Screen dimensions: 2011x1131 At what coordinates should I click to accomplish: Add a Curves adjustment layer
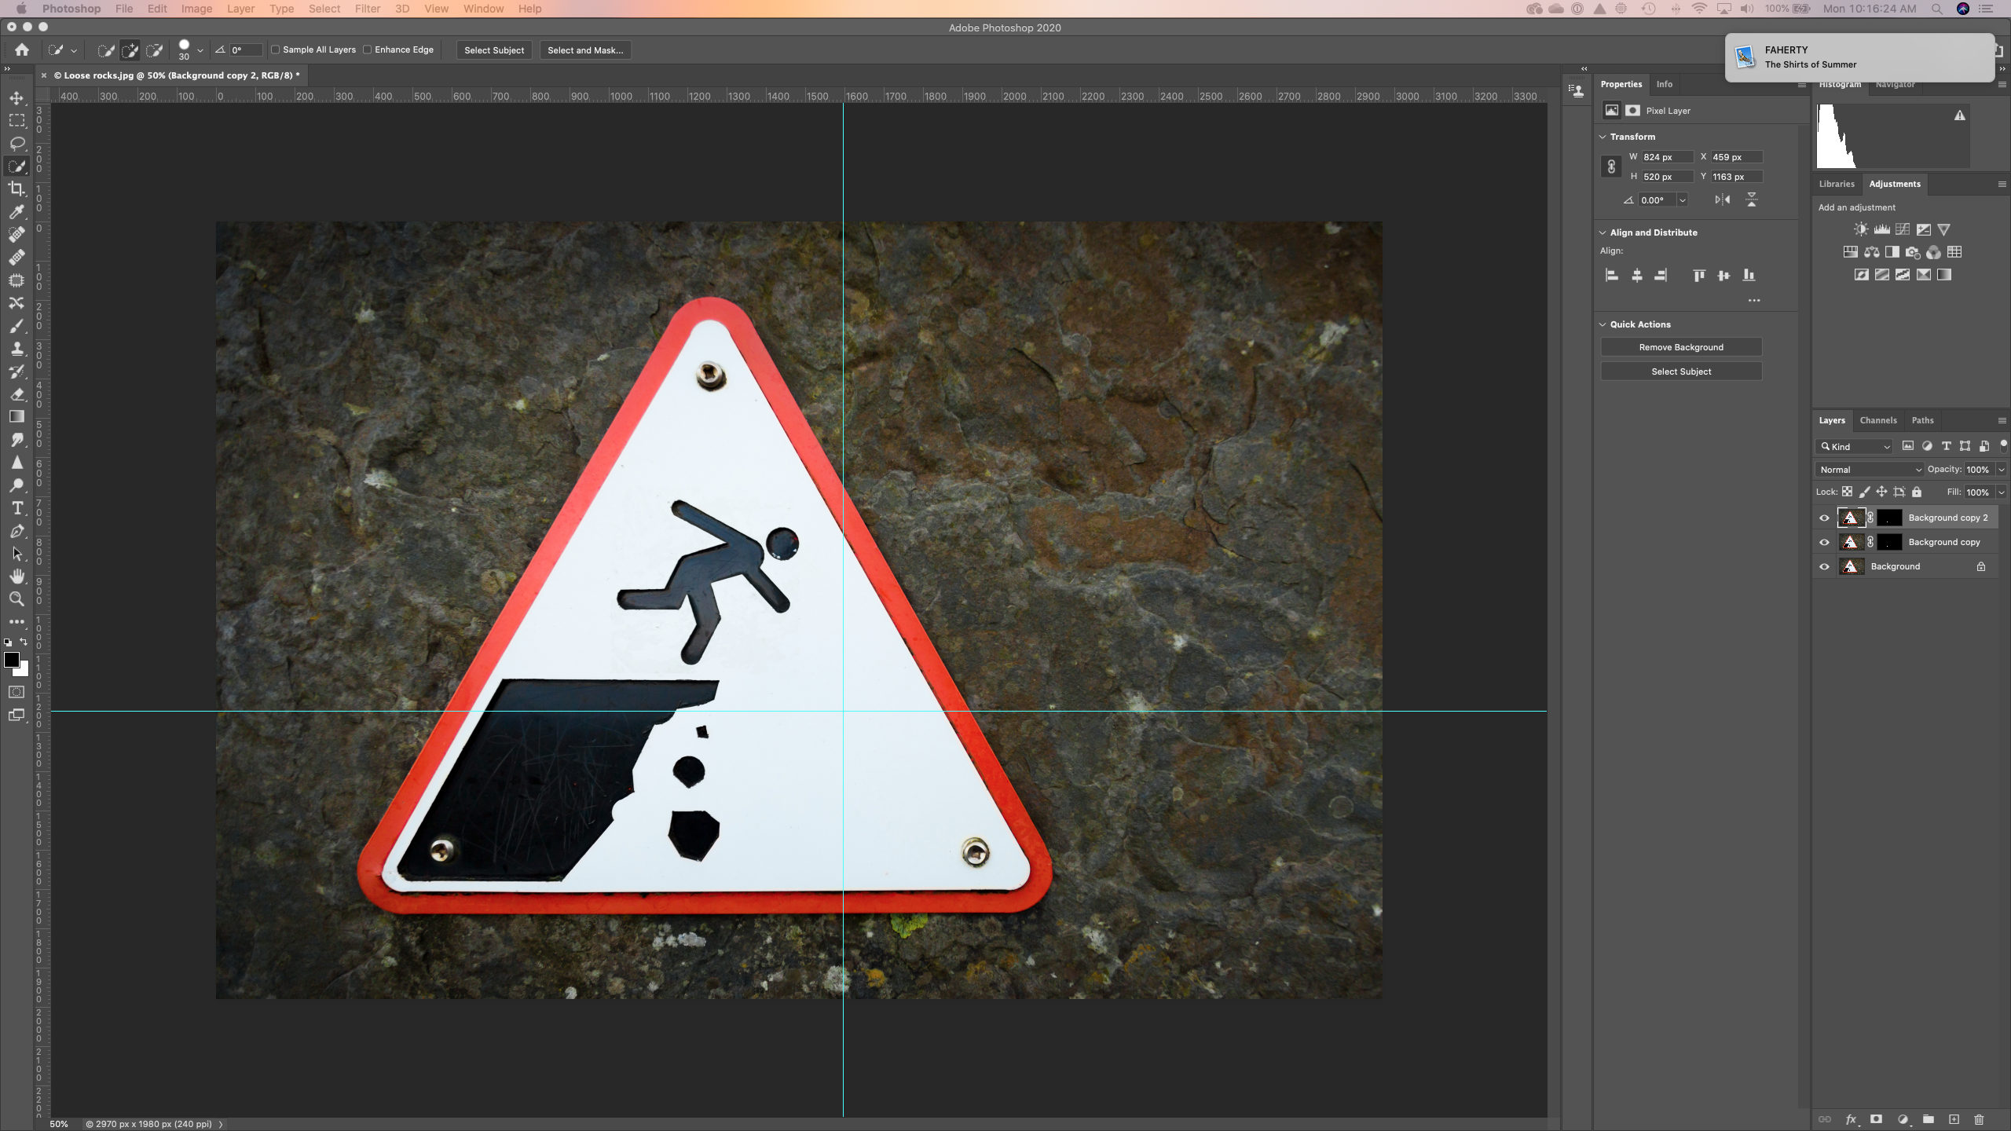[x=1903, y=229]
